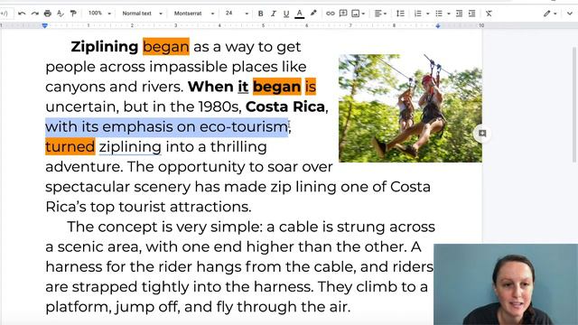Apply a numbered list
This screenshot has width=578, height=325.
pyautogui.click(x=417, y=14)
